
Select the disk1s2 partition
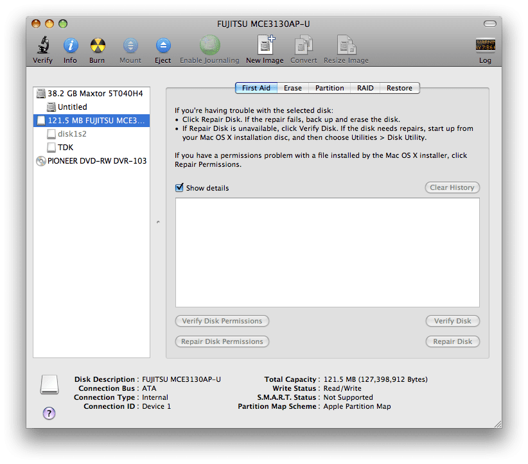click(92, 134)
